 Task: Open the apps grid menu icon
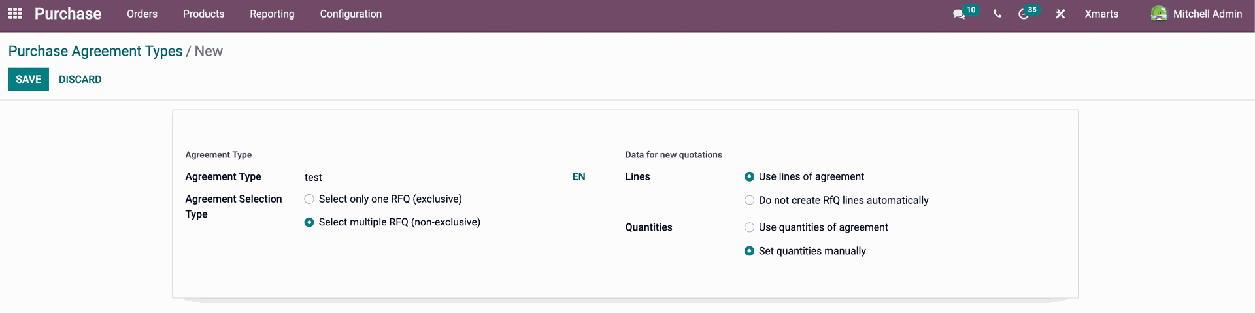pyautogui.click(x=15, y=14)
